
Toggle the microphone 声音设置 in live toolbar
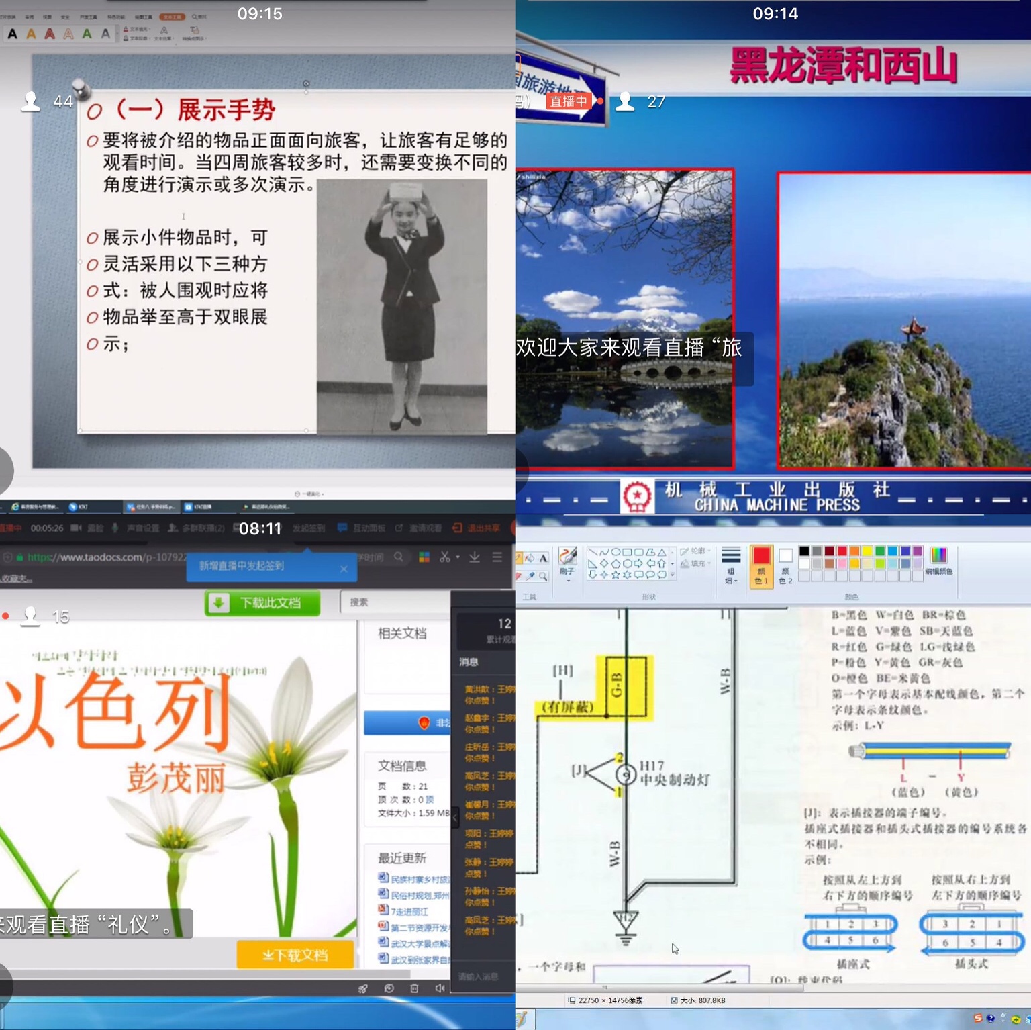(x=136, y=528)
